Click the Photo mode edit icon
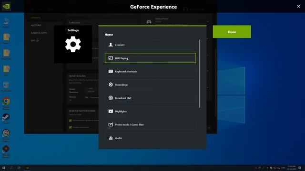This screenshot has width=305, height=171. click(111, 124)
